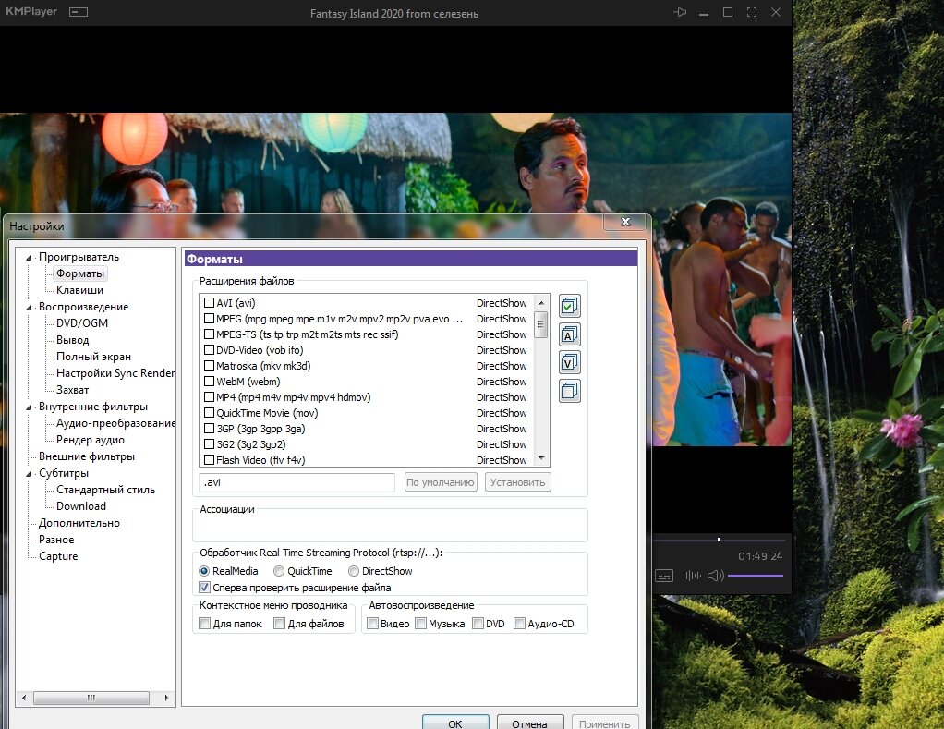
Task: Click the select-all formats icon with green check
Action: click(x=570, y=306)
